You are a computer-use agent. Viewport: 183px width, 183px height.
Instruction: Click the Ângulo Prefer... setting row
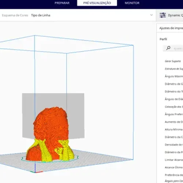pos(174,114)
